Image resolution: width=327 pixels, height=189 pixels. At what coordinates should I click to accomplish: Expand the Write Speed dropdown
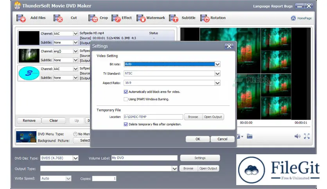68,178
